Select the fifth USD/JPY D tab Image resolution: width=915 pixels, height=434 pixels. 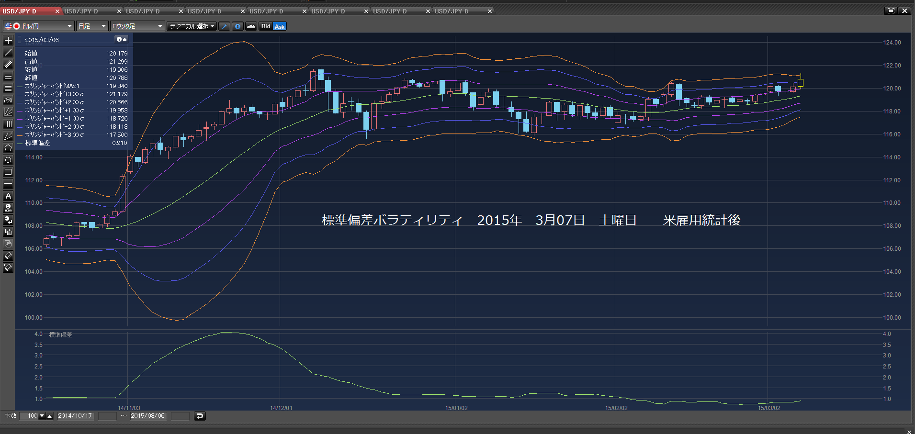[274, 11]
